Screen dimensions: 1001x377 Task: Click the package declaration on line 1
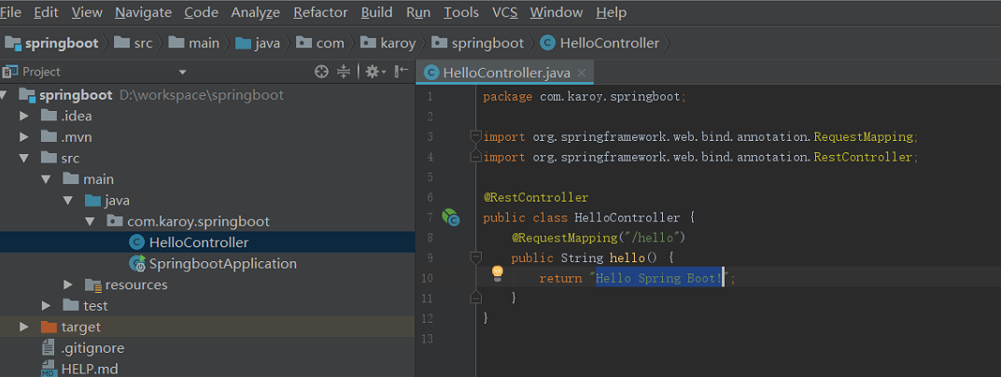pyautogui.click(x=585, y=97)
